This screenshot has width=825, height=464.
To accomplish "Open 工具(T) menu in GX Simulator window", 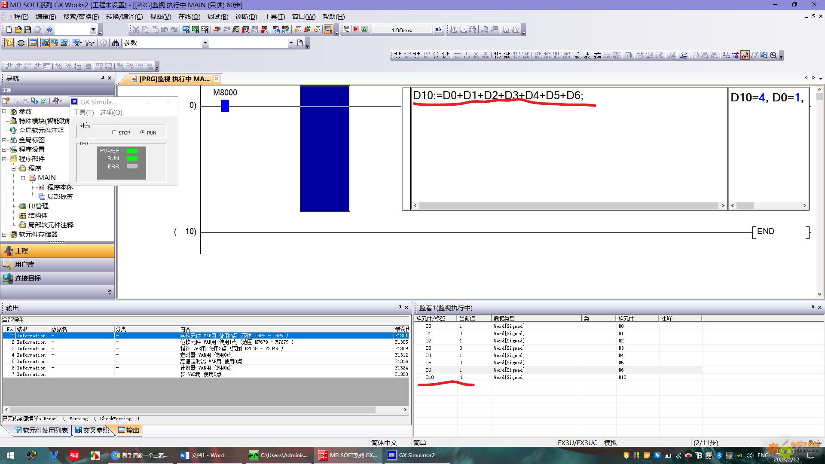I will (x=83, y=112).
